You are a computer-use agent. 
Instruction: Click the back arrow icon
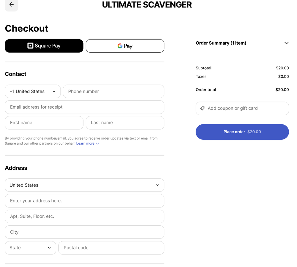(12, 5)
